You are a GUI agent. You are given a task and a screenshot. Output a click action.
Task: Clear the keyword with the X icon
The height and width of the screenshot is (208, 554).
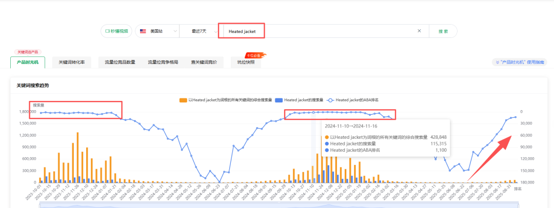click(420, 31)
